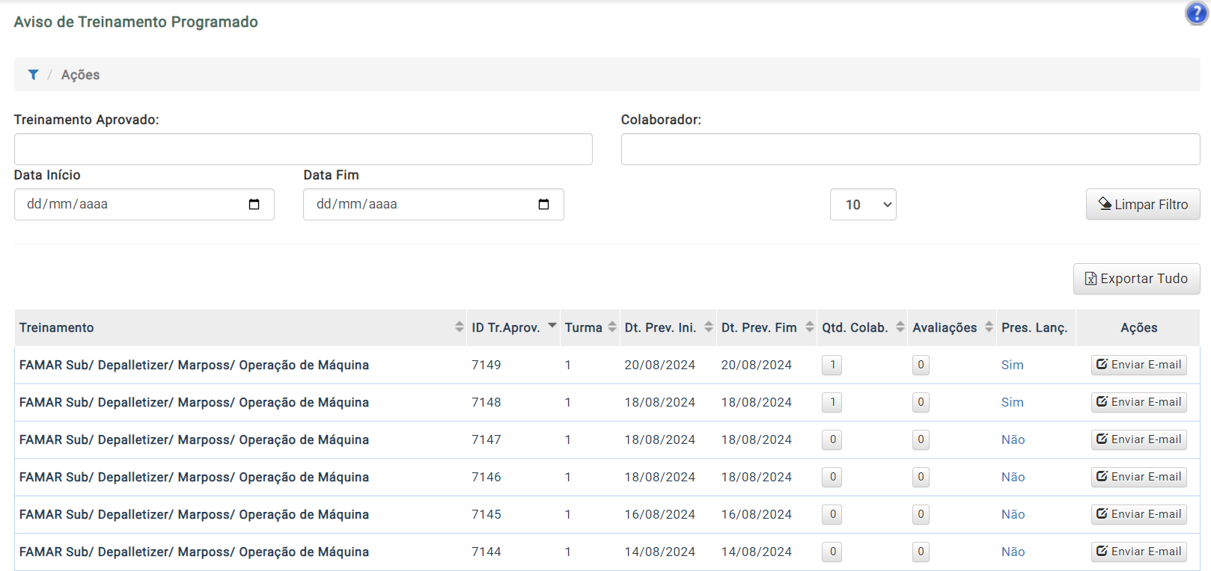Screen dimensions: 1211x571
Task: Click the Data Início date field
Action: point(144,204)
